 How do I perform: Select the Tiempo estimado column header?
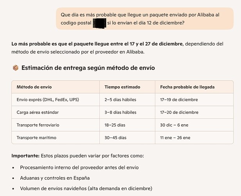pyautogui.click(x=122, y=87)
